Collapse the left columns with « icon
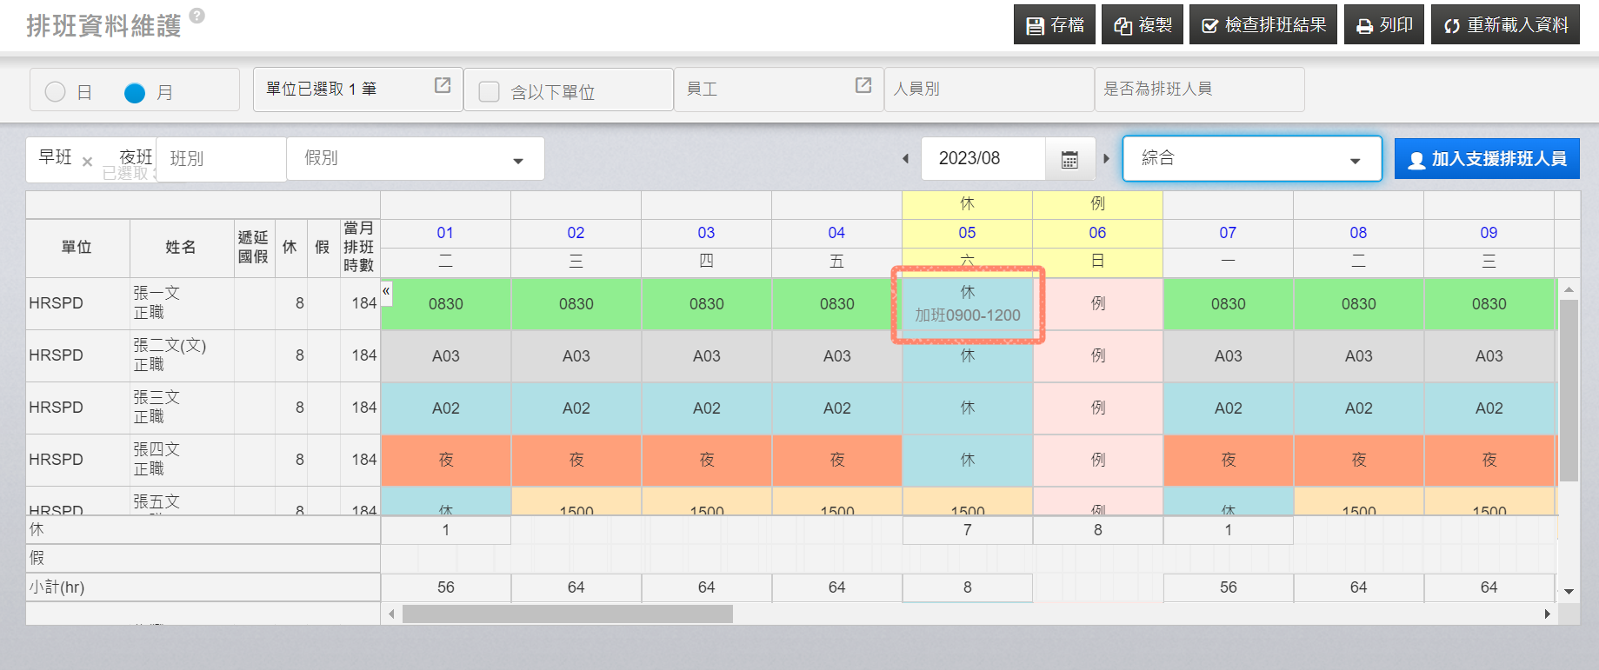Screen dimensions: 1599x670 (x=386, y=292)
